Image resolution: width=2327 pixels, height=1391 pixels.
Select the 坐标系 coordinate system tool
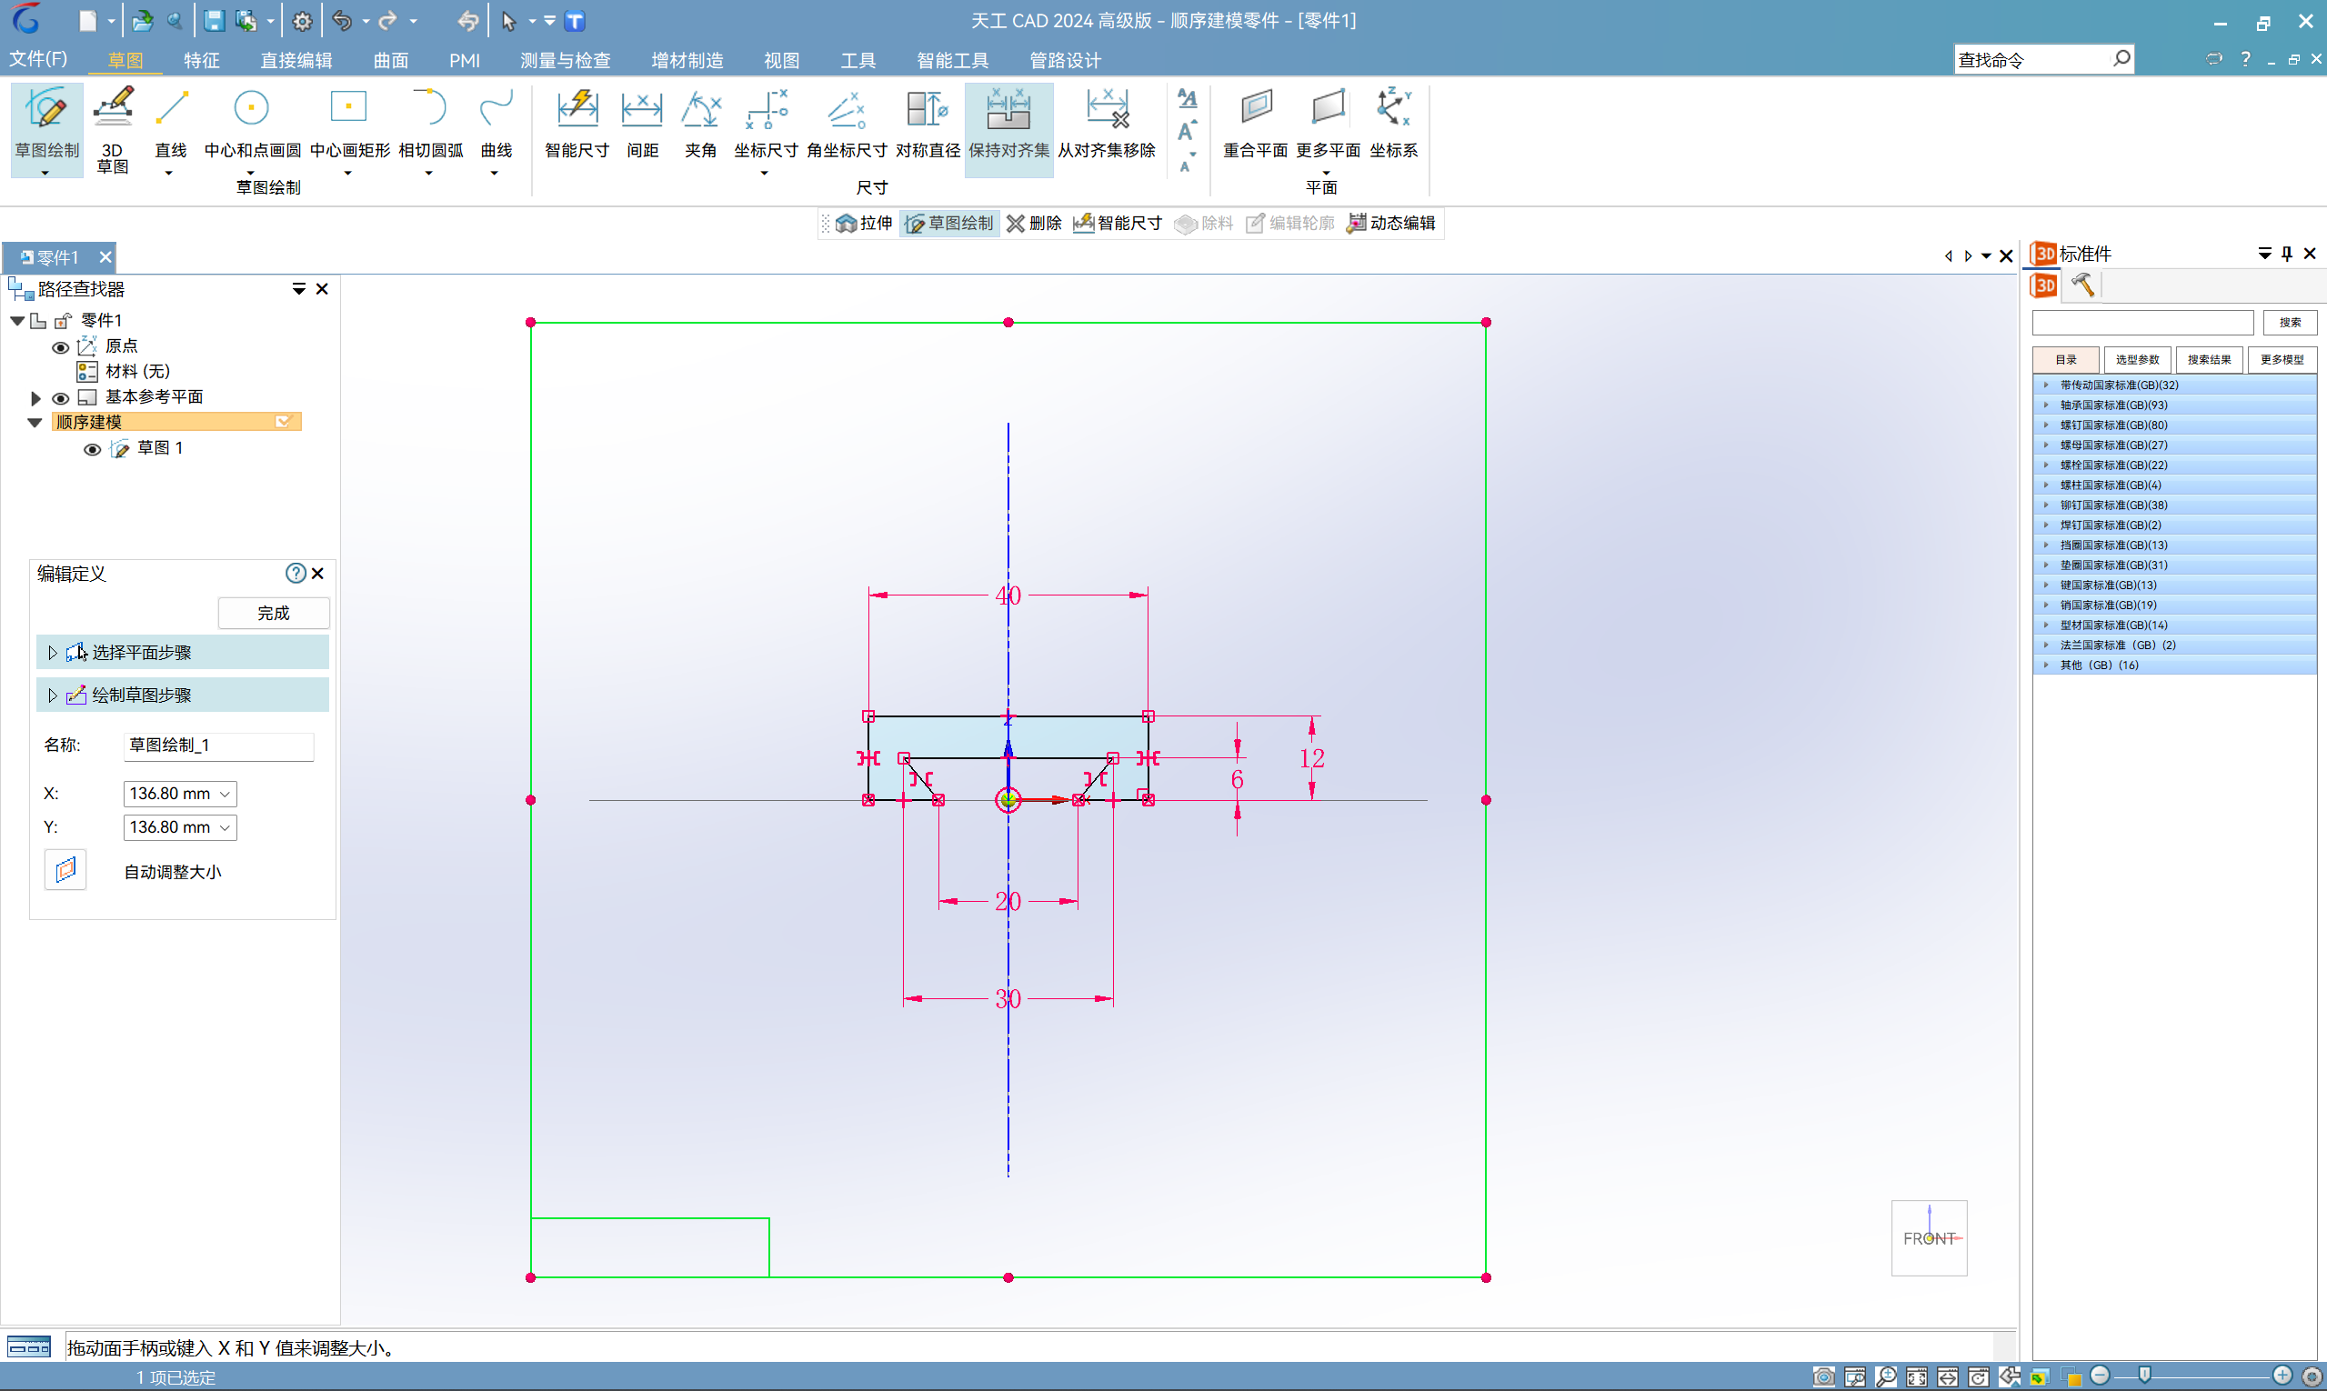[x=1393, y=125]
